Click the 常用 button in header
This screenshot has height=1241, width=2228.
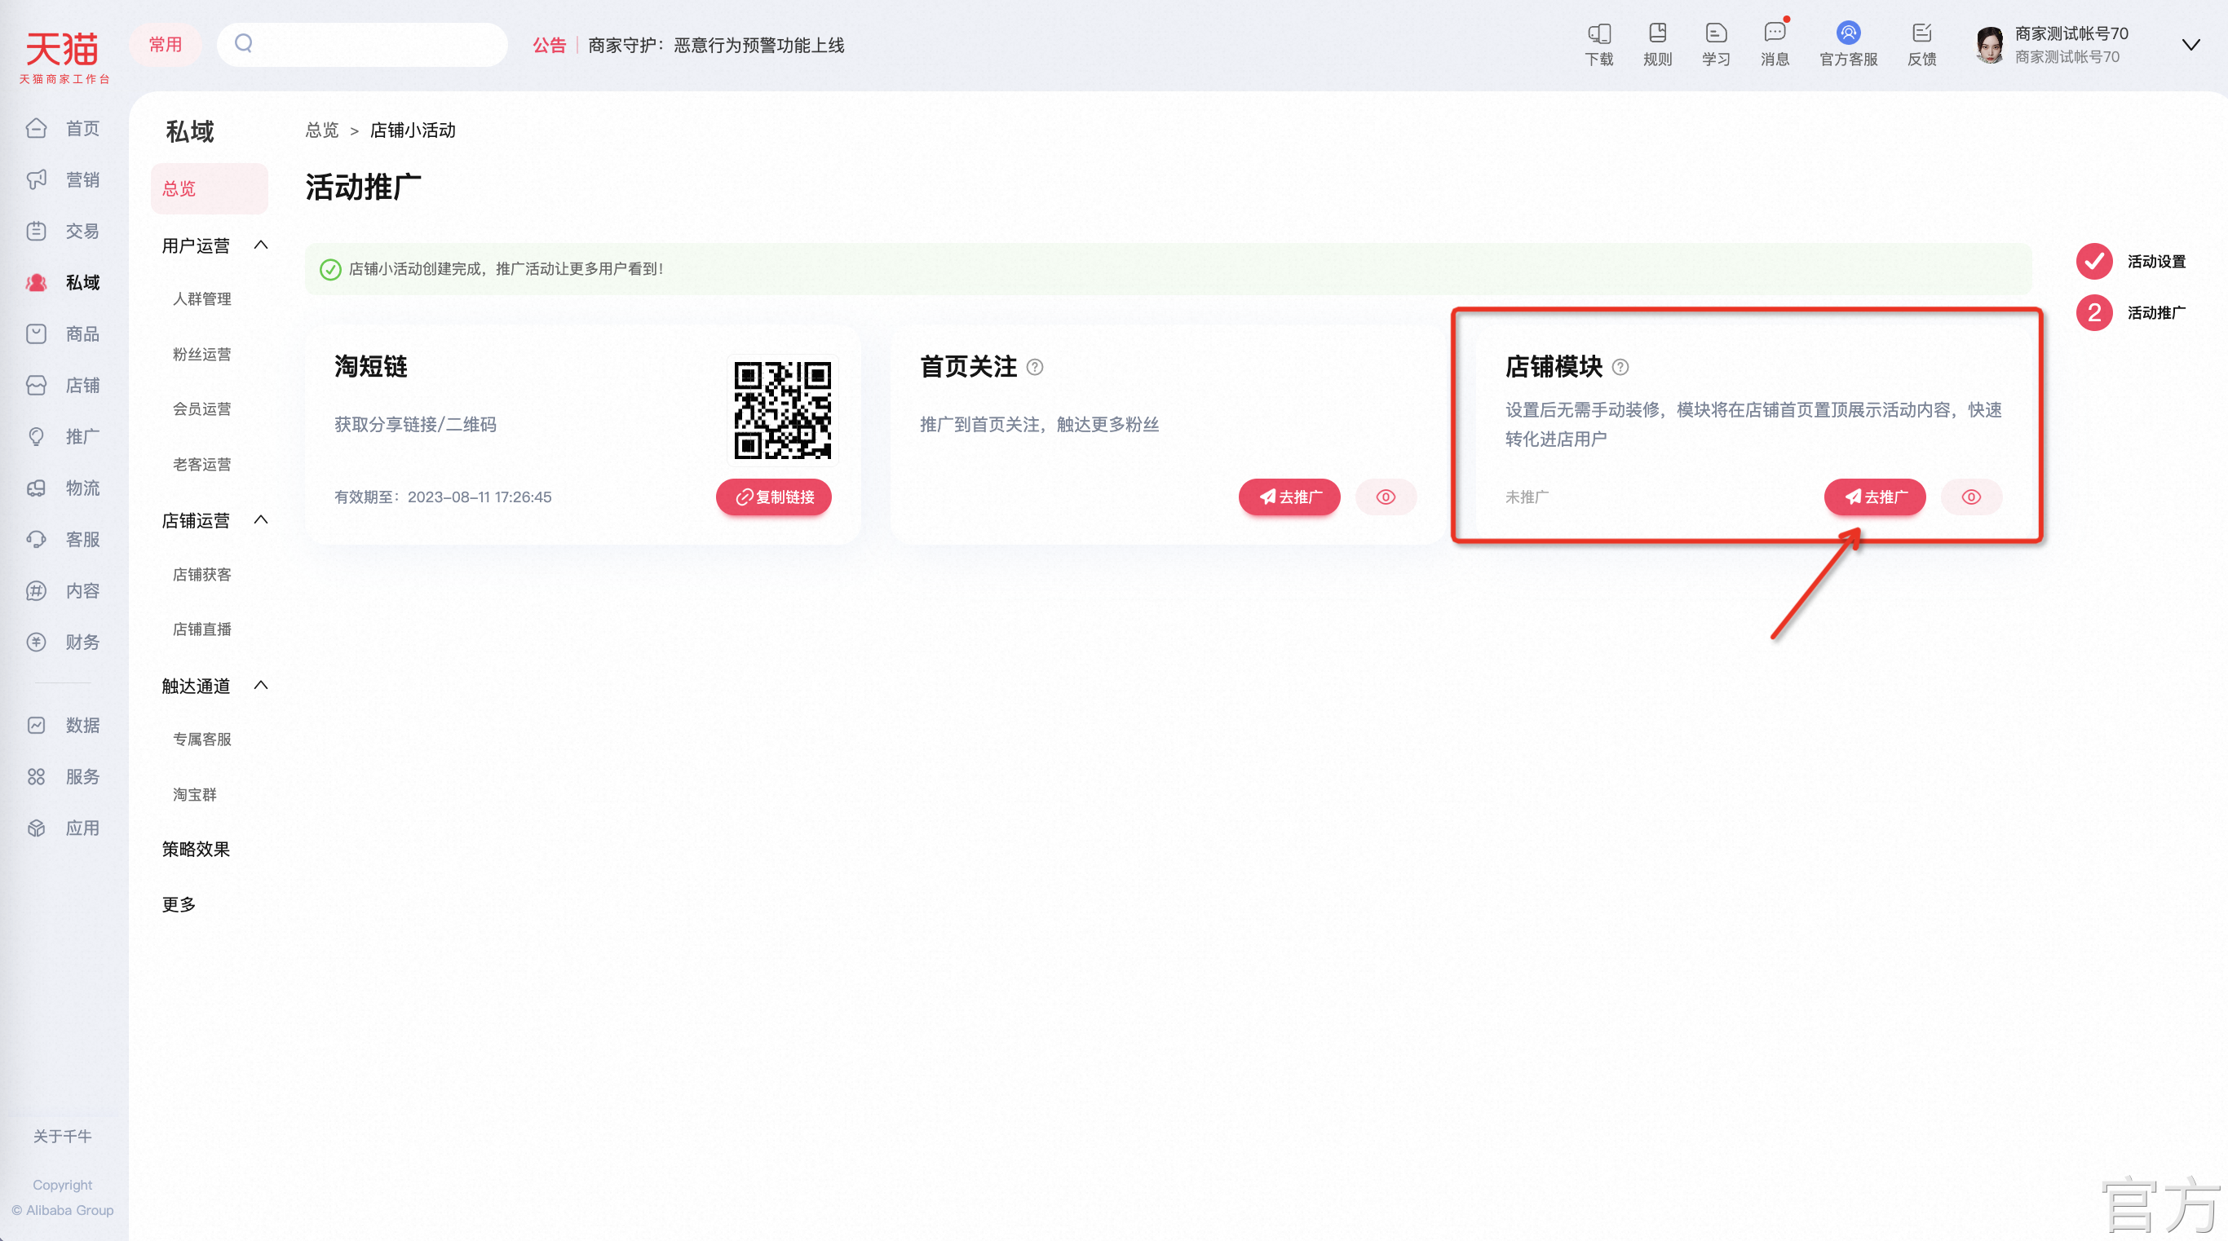click(166, 44)
